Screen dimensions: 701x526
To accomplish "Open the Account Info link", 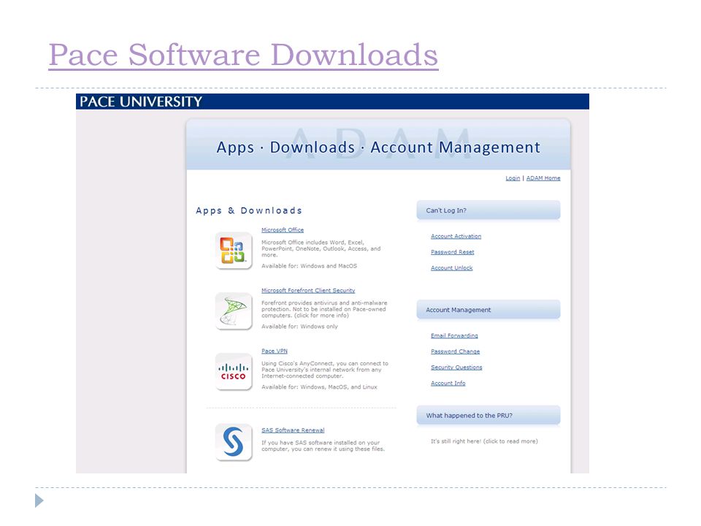I will [x=448, y=384].
